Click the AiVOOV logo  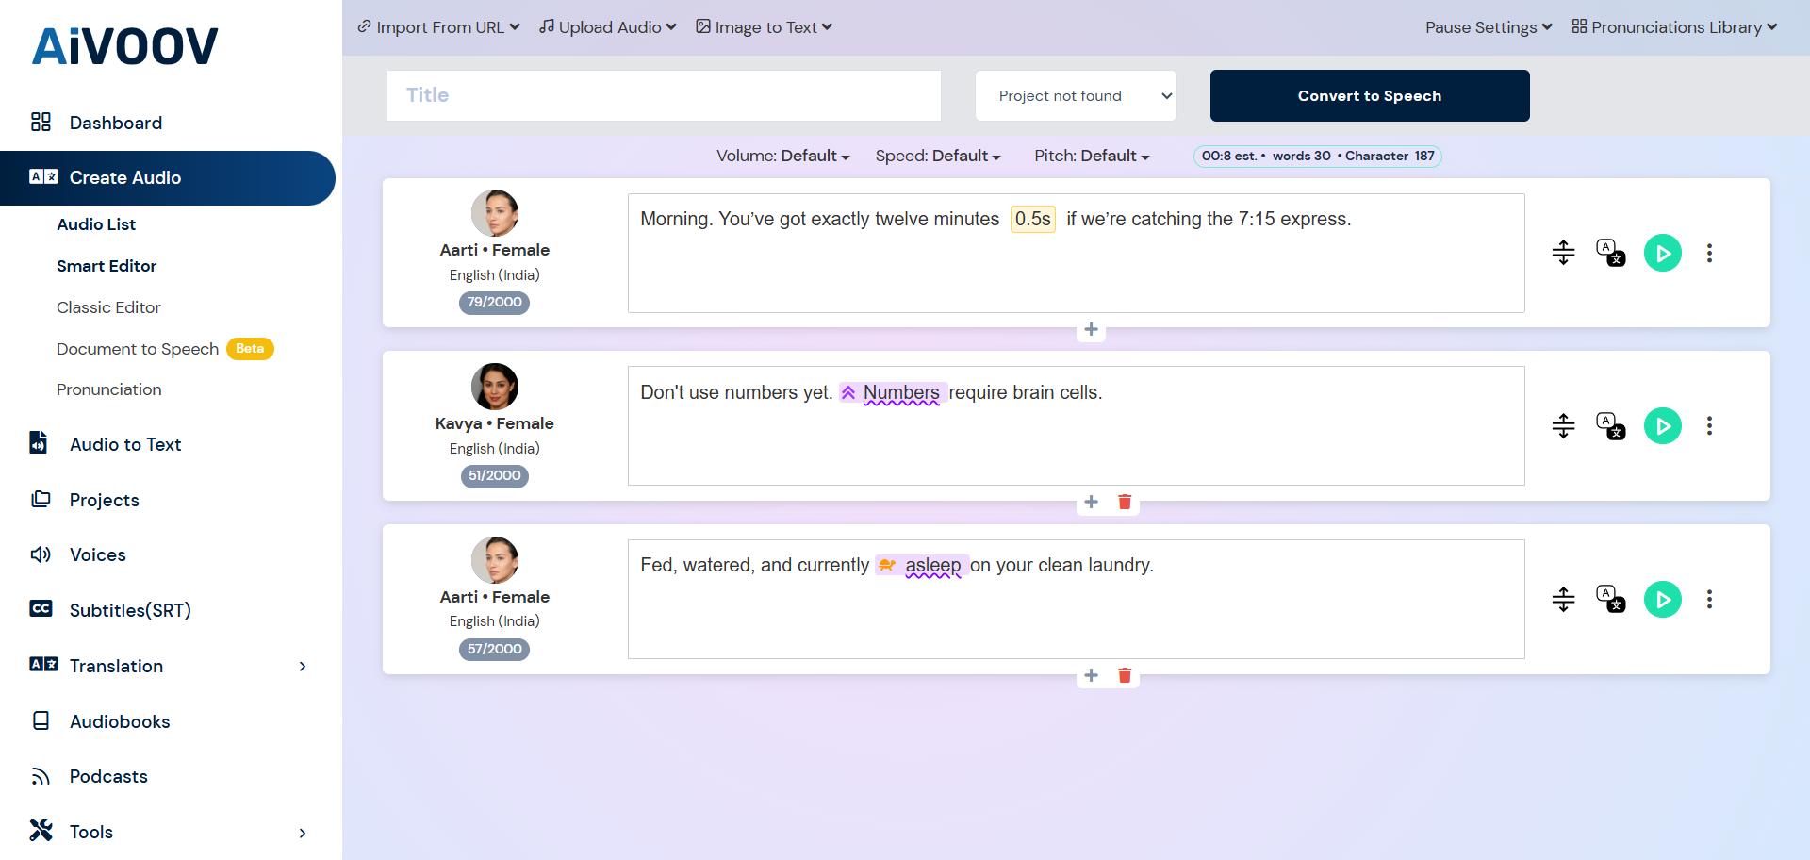point(125,46)
